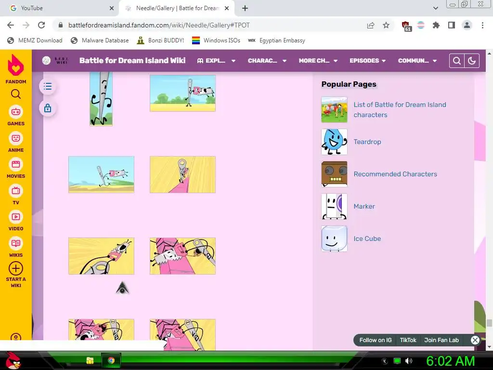The height and width of the screenshot is (370, 493).
Task: Open Malware Database bookmark
Action: pos(100,40)
